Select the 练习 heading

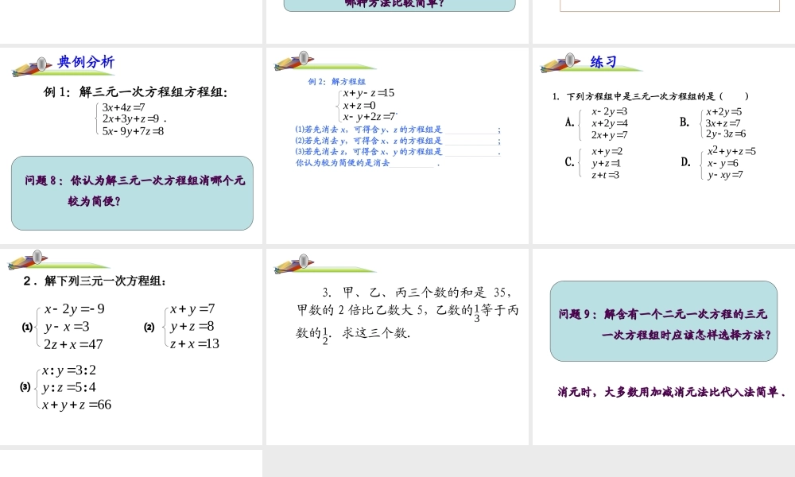point(603,62)
